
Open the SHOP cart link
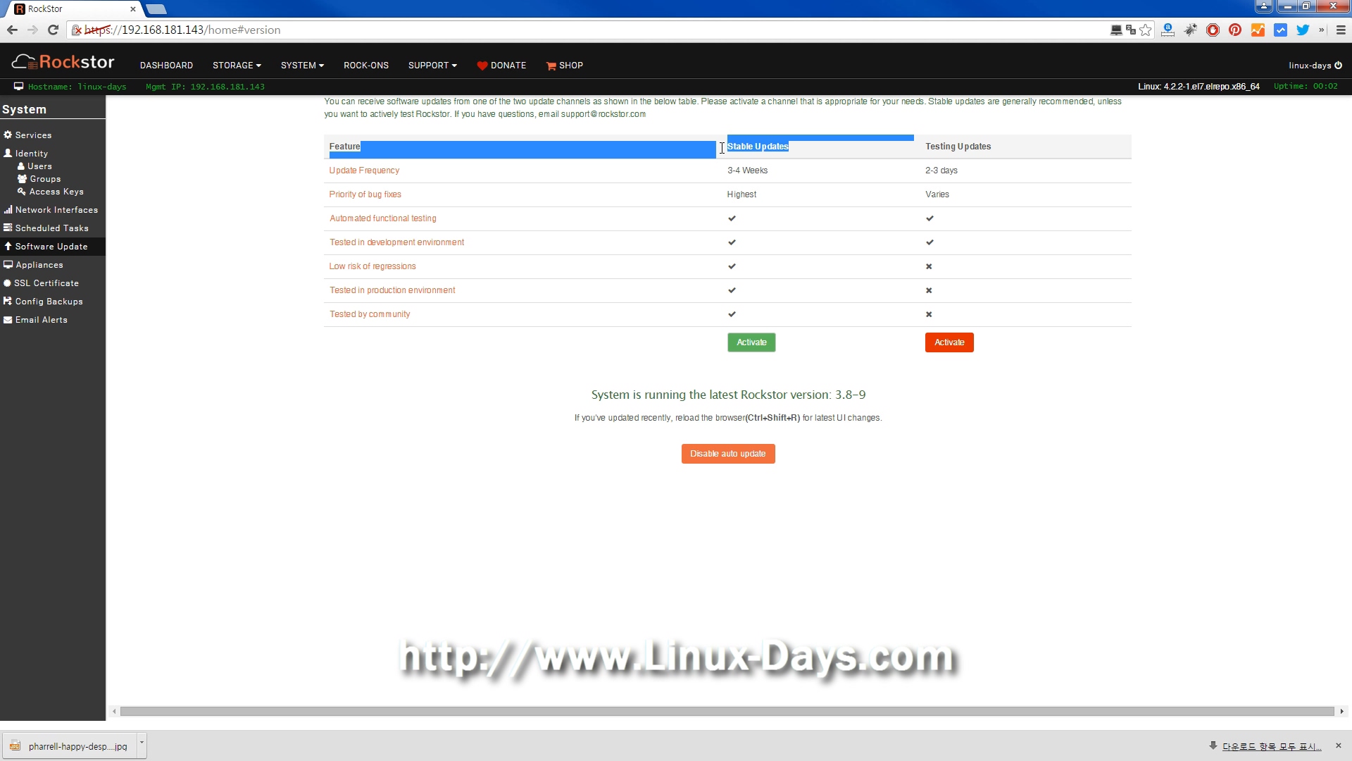point(564,66)
